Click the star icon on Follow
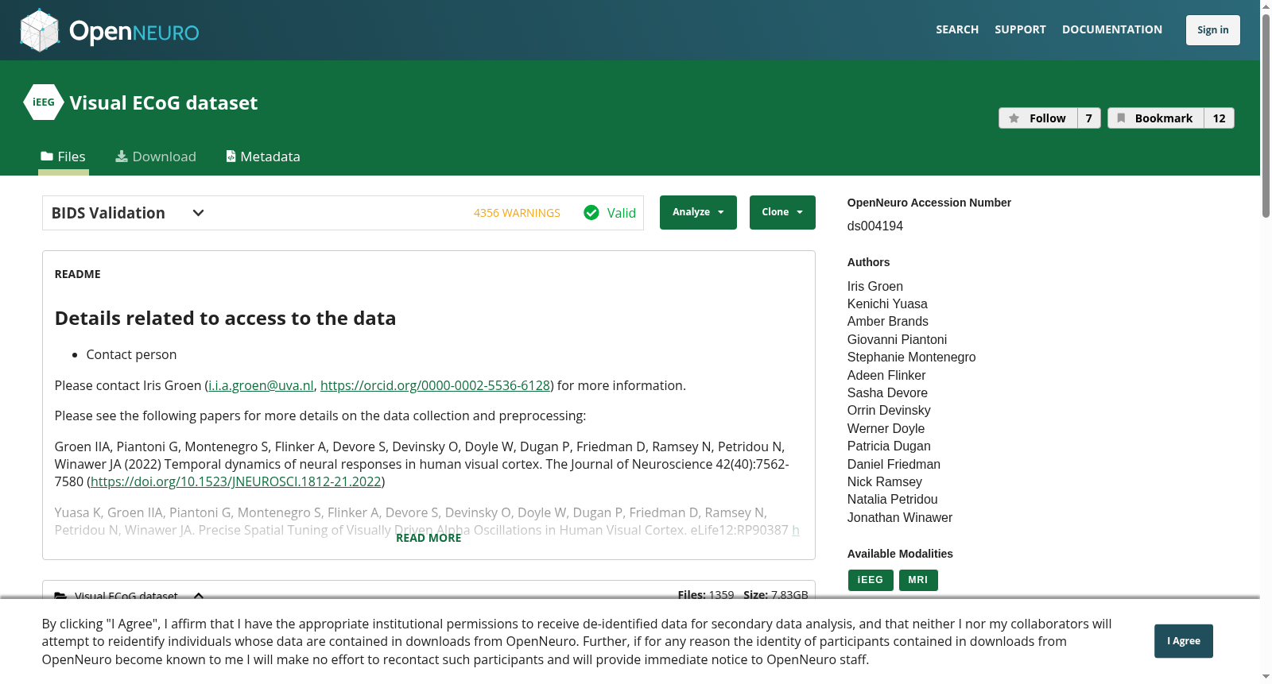This screenshot has width=1272, height=684. tap(1014, 118)
